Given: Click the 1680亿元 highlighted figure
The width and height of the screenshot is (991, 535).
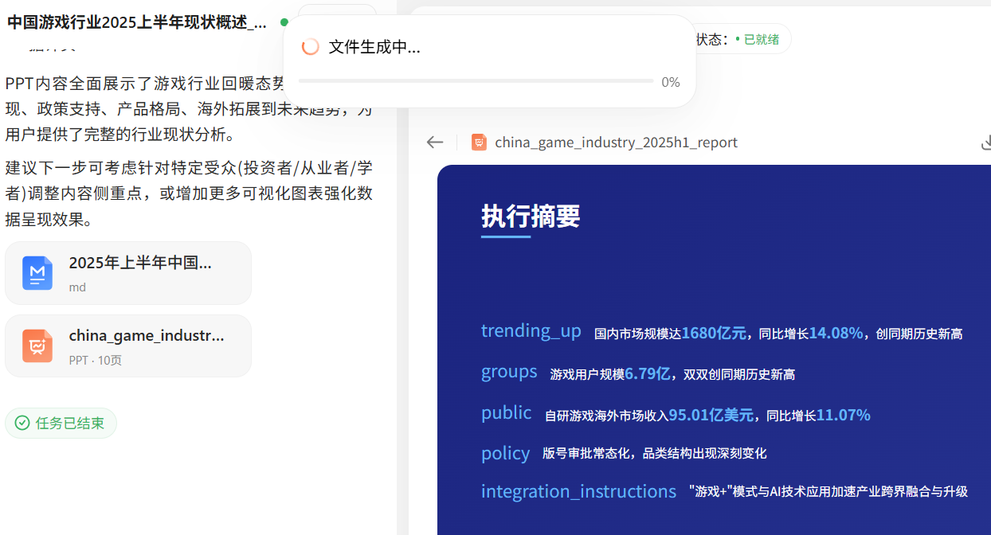Looking at the screenshot, I should pyautogui.click(x=714, y=334).
